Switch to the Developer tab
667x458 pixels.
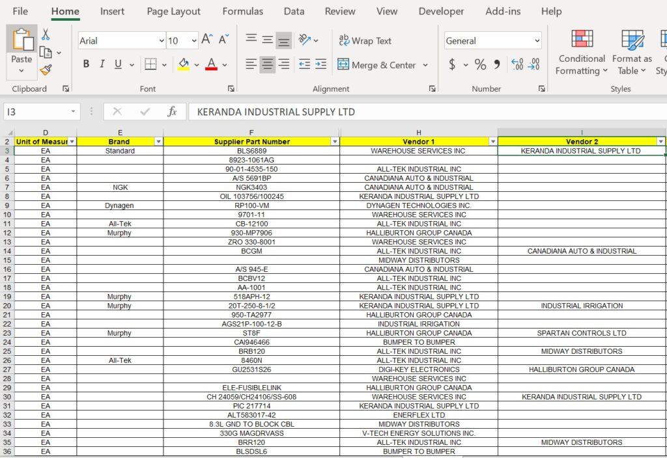click(441, 12)
